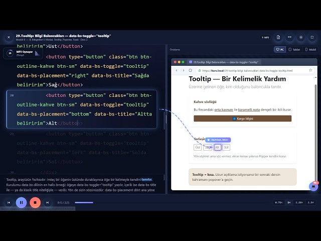Click the playback time 0:13 / 2:23
Viewport: 321px width, 241px height.
point(63,202)
